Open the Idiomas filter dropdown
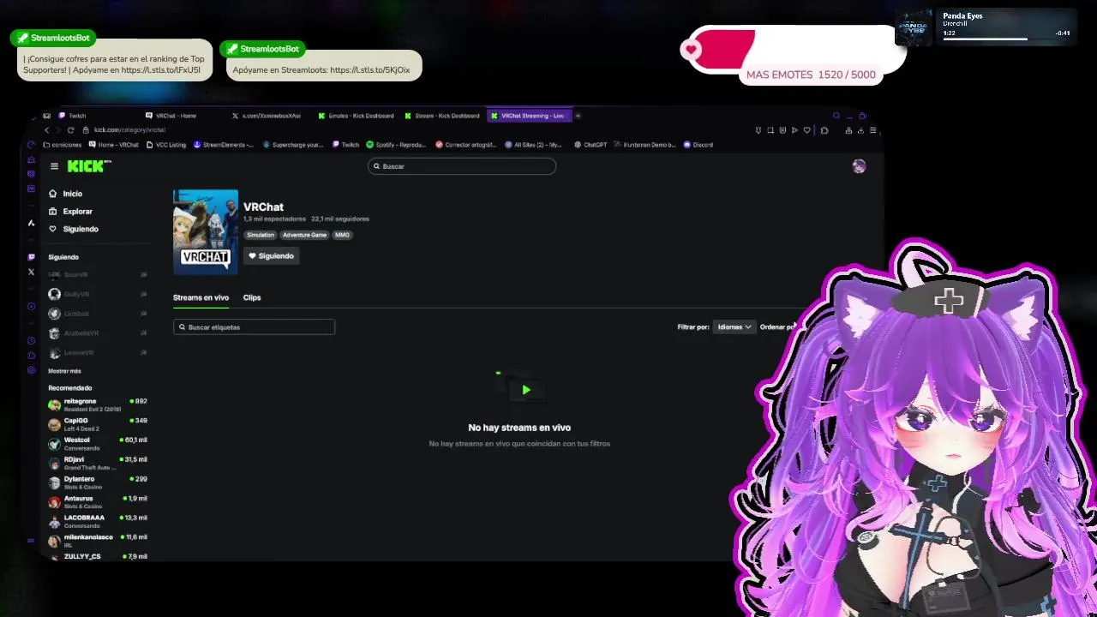1097x617 pixels. (x=734, y=326)
